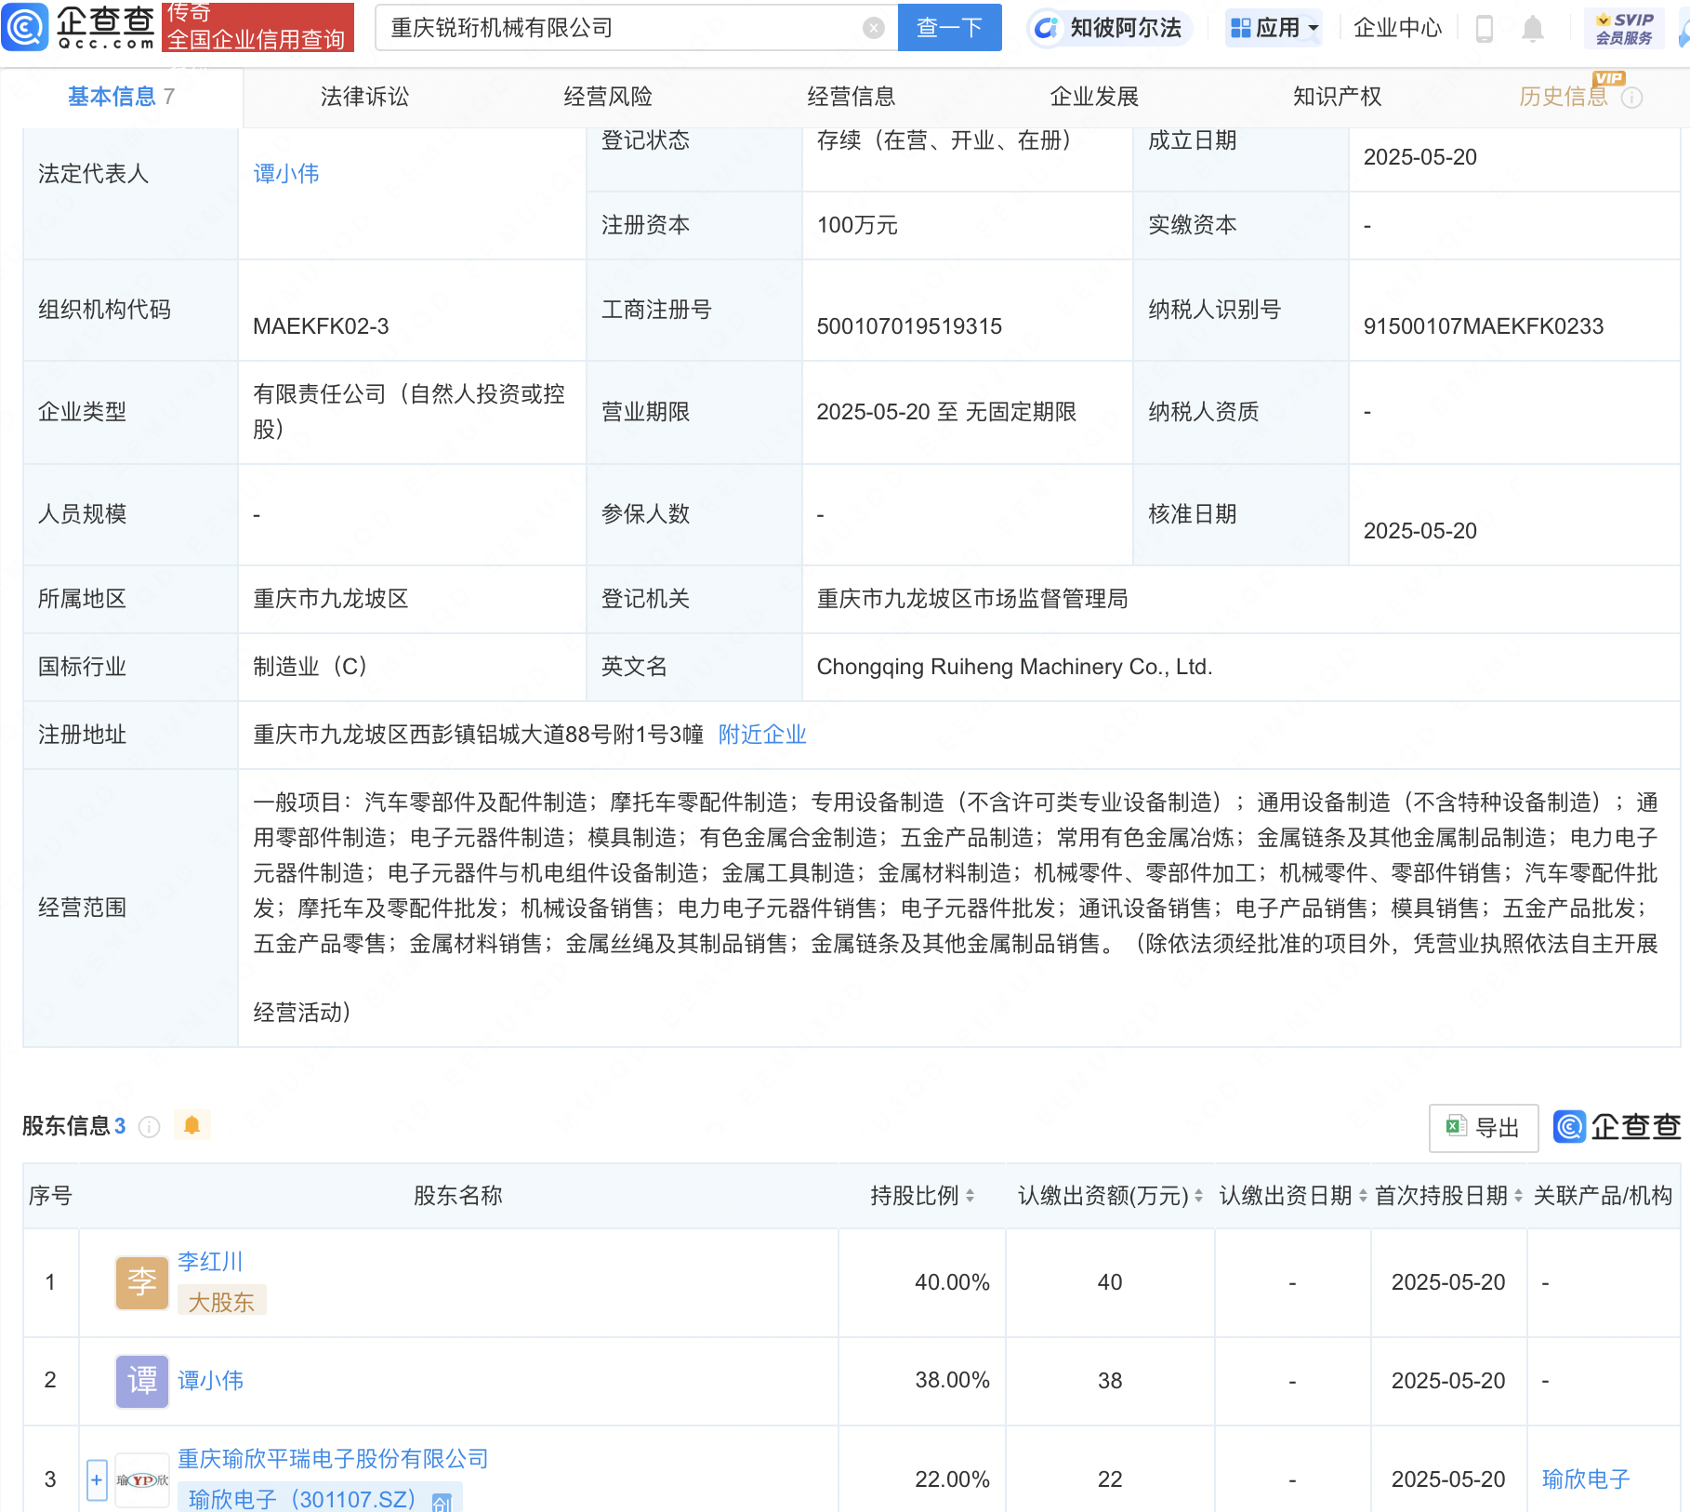Open SVIP member services

[x=1624, y=28]
